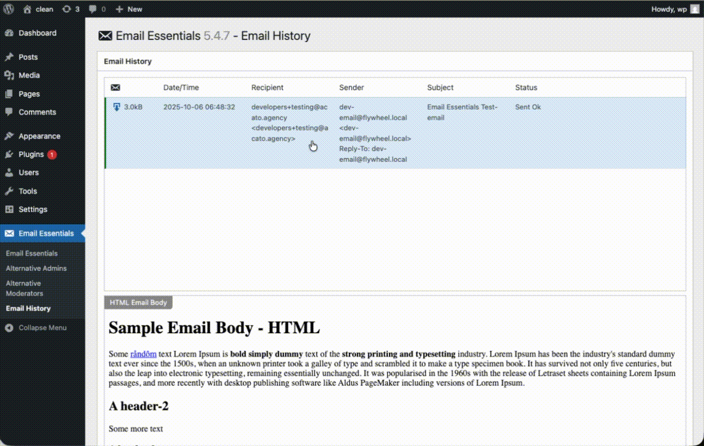Click the WordPress logo in the admin bar
Viewport: 704px width, 446px height.
click(8, 9)
